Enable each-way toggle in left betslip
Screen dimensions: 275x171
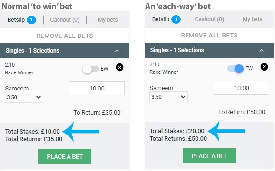coord(91,69)
